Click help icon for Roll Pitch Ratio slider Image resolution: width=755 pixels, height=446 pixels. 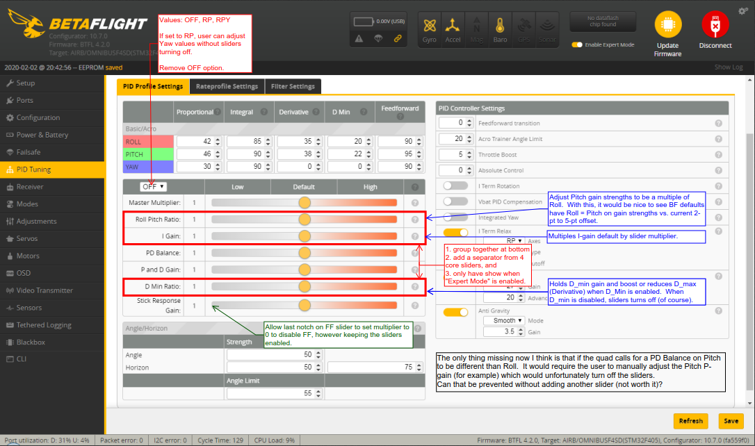[415, 220]
